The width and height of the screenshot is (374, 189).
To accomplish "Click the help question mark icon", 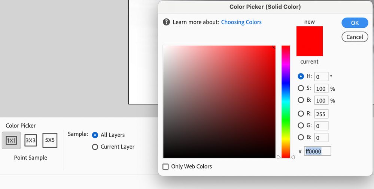I will tap(167, 22).
